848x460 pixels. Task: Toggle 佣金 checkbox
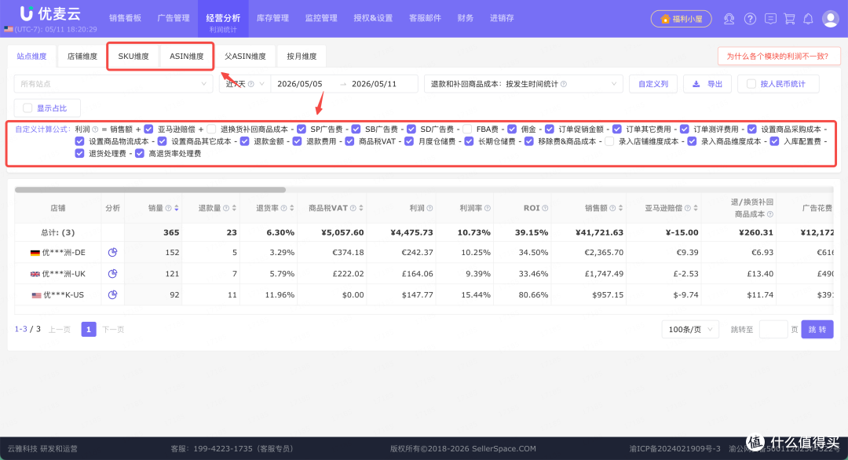coord(512,130)
